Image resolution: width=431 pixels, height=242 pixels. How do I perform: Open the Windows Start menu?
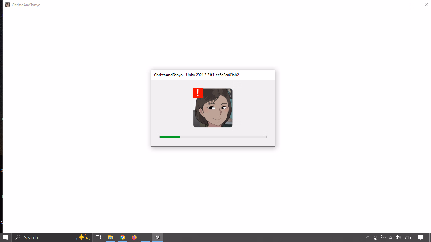click(6, 237)
